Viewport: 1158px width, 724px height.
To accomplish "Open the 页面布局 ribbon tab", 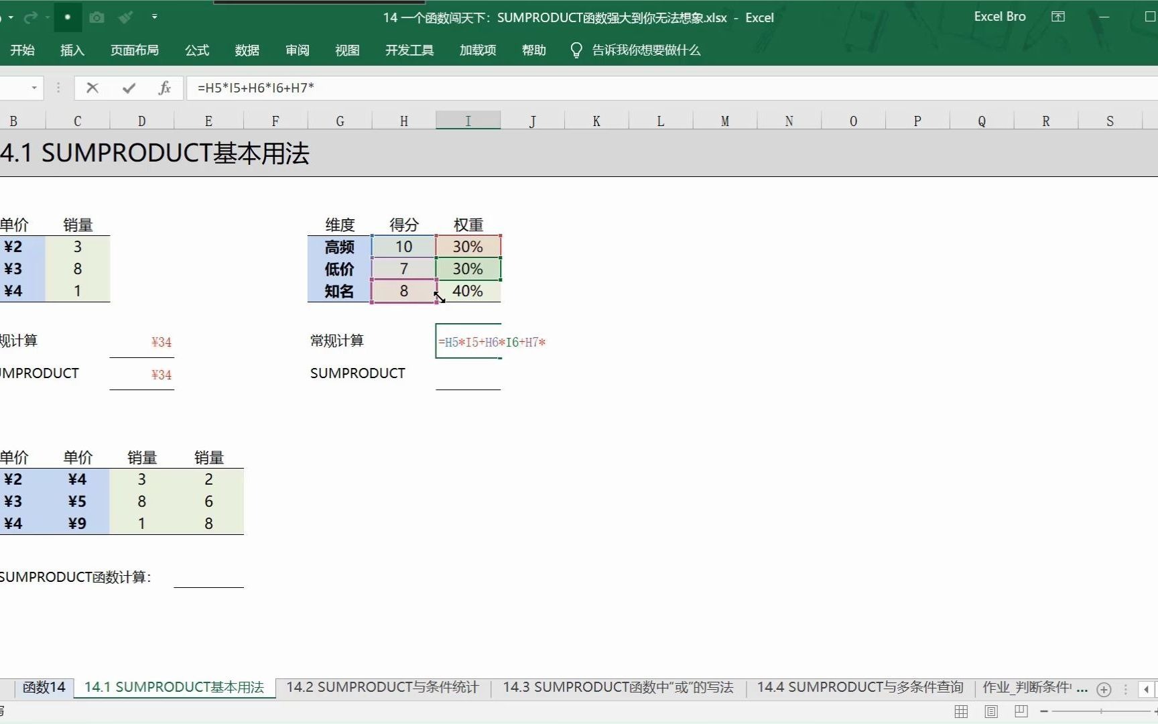I will [x=135, y=50].
